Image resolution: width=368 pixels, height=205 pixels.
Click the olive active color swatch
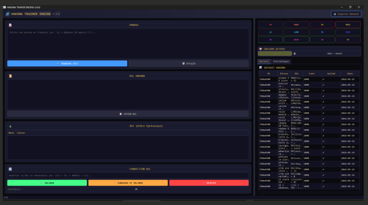tap(275, 54)
